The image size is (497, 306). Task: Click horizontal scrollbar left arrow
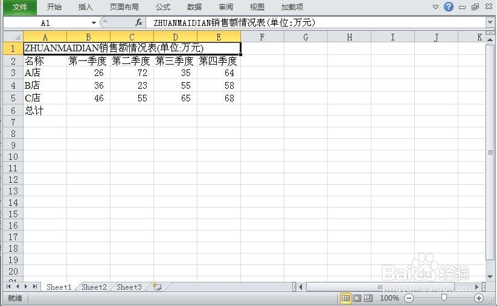tap(301, 287)
